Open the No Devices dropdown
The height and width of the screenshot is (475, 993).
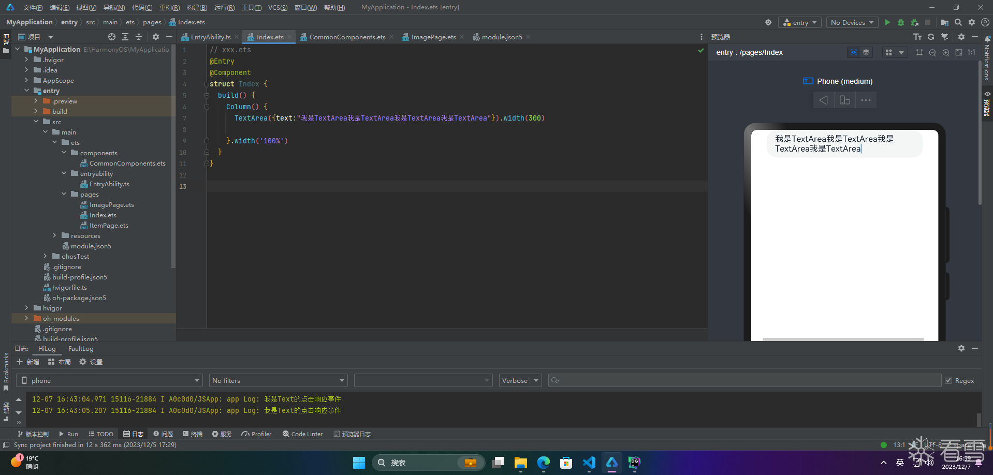[852, 22]
